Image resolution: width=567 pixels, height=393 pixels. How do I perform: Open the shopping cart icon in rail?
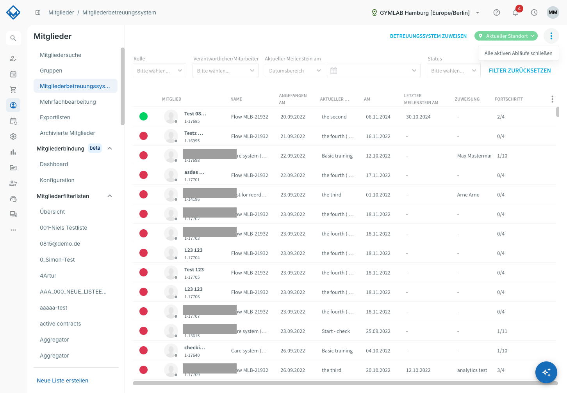click(x=13, y=90)
